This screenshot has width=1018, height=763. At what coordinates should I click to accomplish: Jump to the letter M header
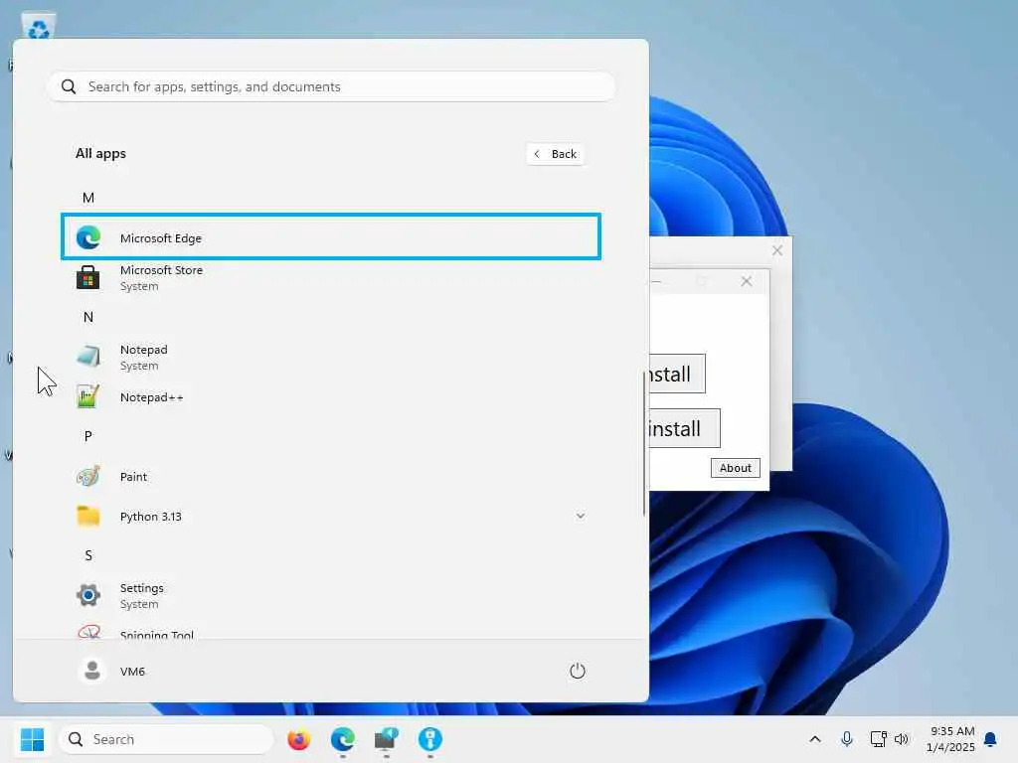pos(88,198)
